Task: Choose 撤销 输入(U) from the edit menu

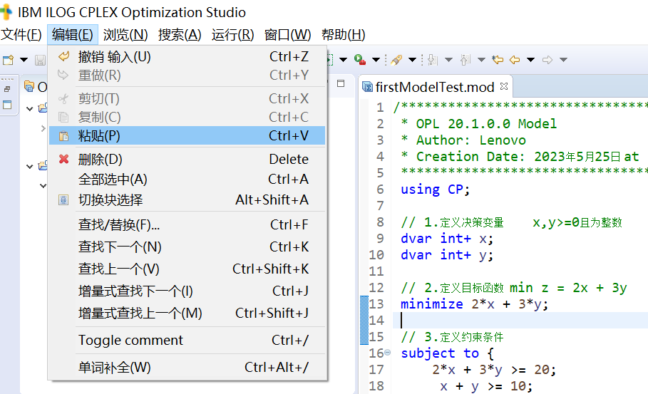Action: pos(187,56)
